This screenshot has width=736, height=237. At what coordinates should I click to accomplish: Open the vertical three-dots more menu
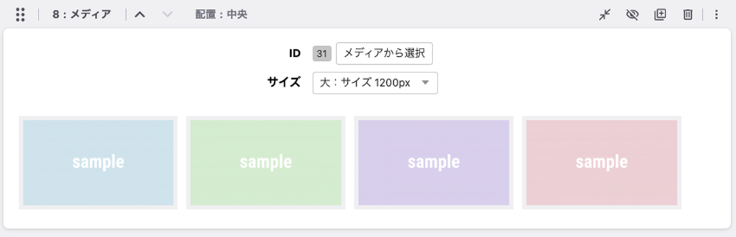(x=716, y=15)
